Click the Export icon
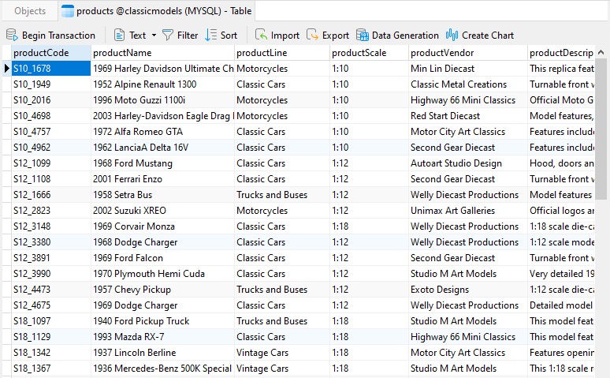610x378 pixels. click(x=312, y=35)
